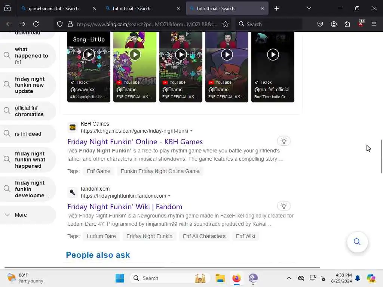Play YouTube video with green background thumbnail

click(135, 55)
